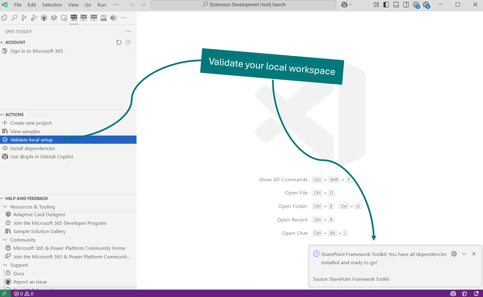This screenshot has height=297, width=483.
Task: Click Sign in to Microsoft 365
Action: tap(36, 51)
